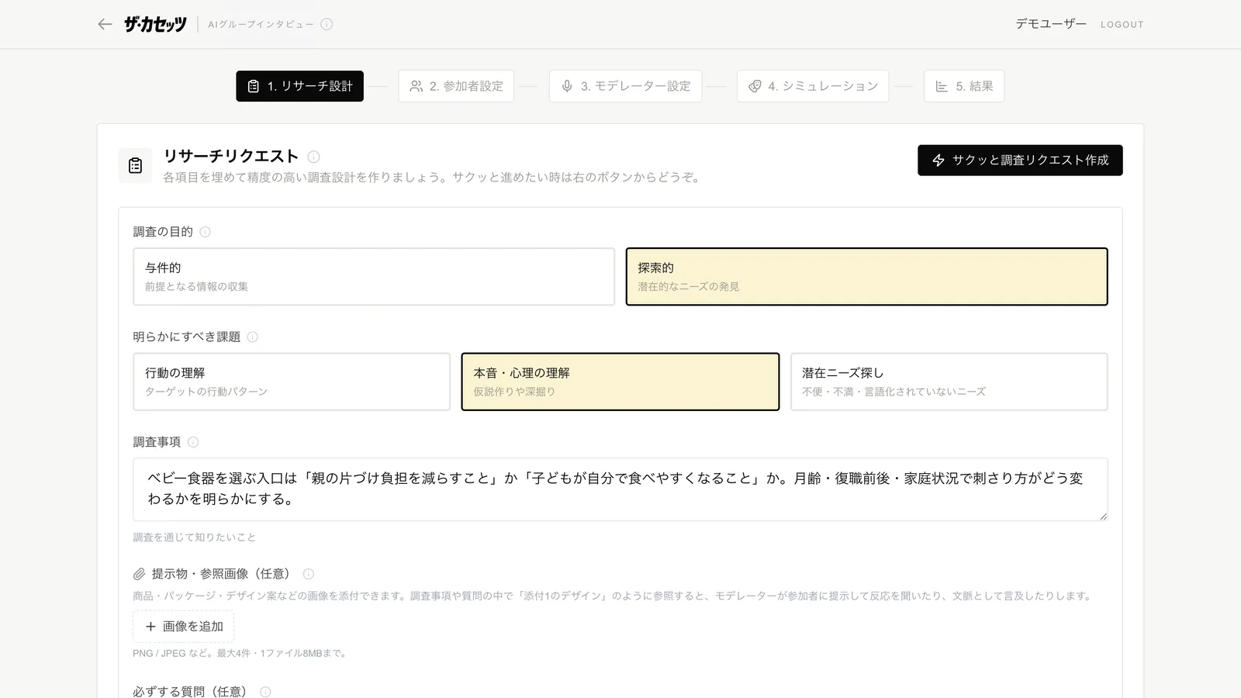The height and width of the screenshot is (698, 1241).
Task: Show info tooltip next to リサーチリクエスト
Action: pyautogui.click(x=313, y=157)
